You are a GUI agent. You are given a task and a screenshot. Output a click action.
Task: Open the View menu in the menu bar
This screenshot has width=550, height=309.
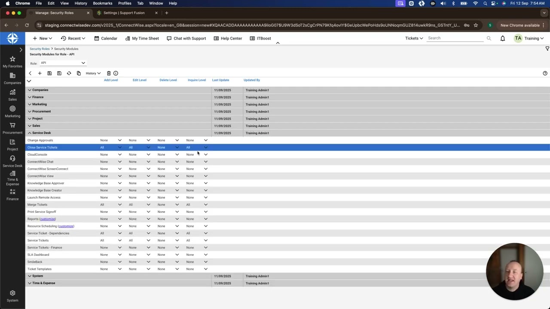coord(64,3)
